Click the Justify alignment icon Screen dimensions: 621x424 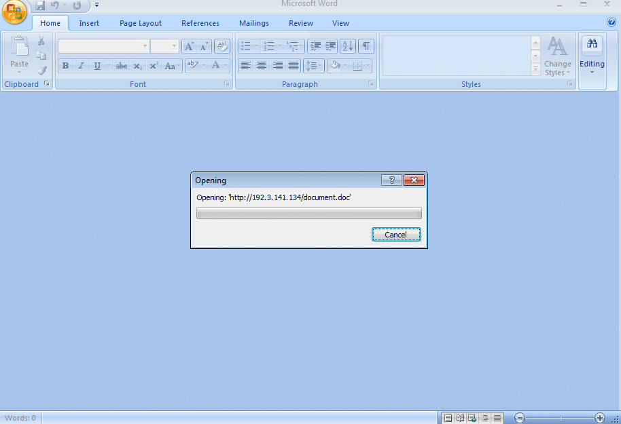tap(294, 66)
